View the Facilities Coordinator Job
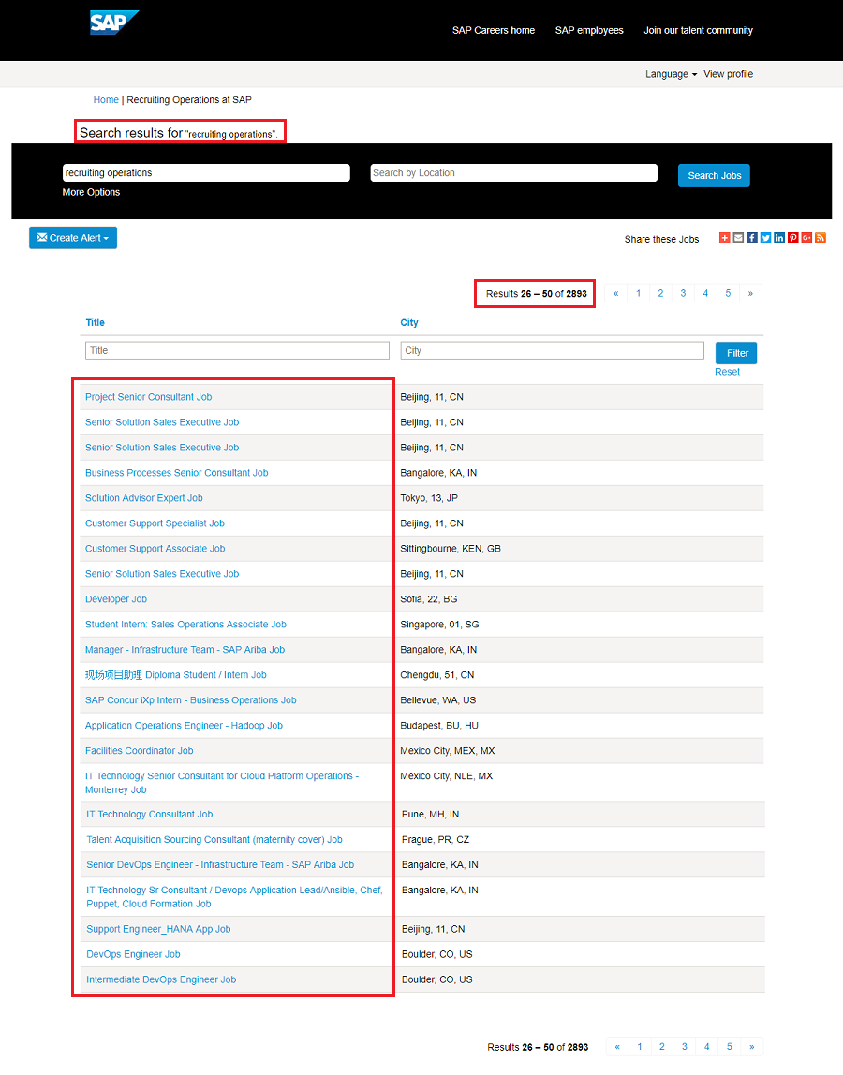Screen dimensions: 843x1075 click(x=140, y=751)
